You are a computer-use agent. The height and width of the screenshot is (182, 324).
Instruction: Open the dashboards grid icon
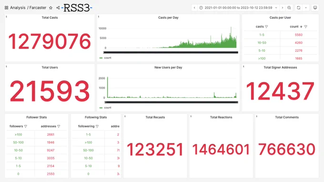(x=6, y=8)
